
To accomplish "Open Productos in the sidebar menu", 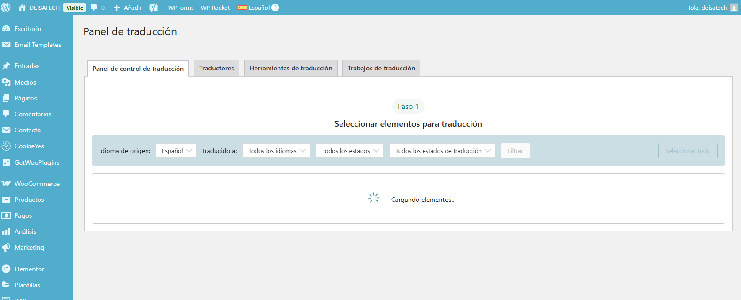I will [x=29, y=200].
